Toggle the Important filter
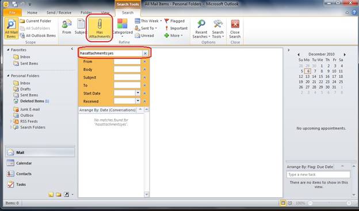This screenshot has width=359, height=211. 176,28
